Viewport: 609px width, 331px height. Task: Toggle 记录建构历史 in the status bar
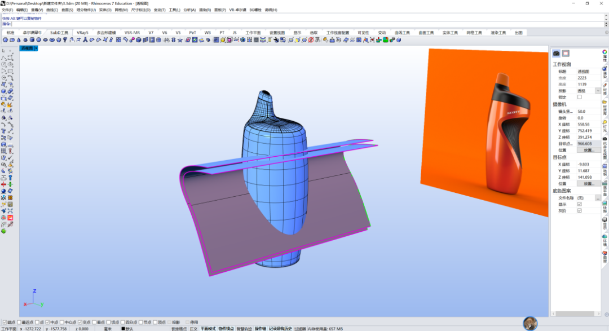[280, 329]
